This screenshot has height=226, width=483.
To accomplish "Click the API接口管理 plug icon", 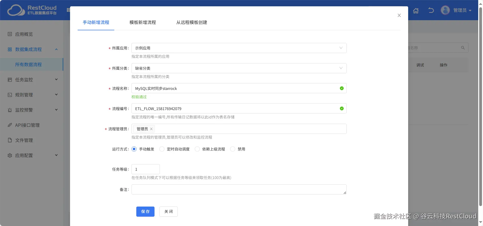I will click(x=10, y=125).
